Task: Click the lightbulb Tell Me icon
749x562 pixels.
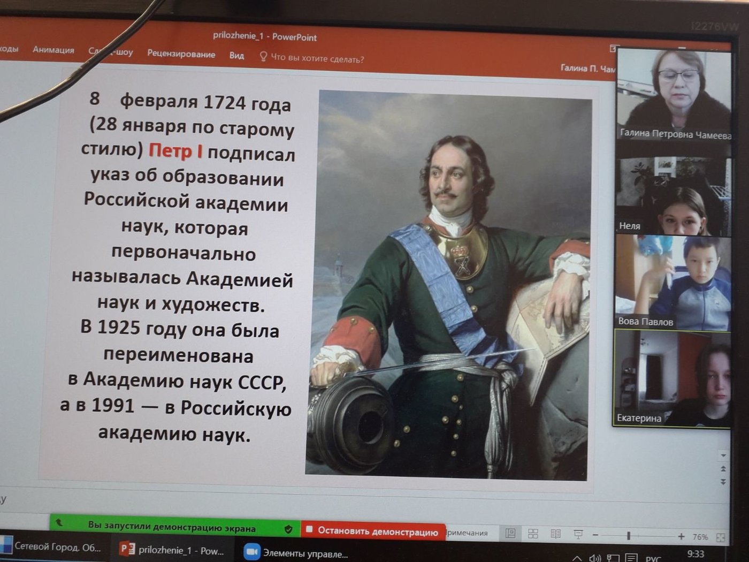Action: 263,56
